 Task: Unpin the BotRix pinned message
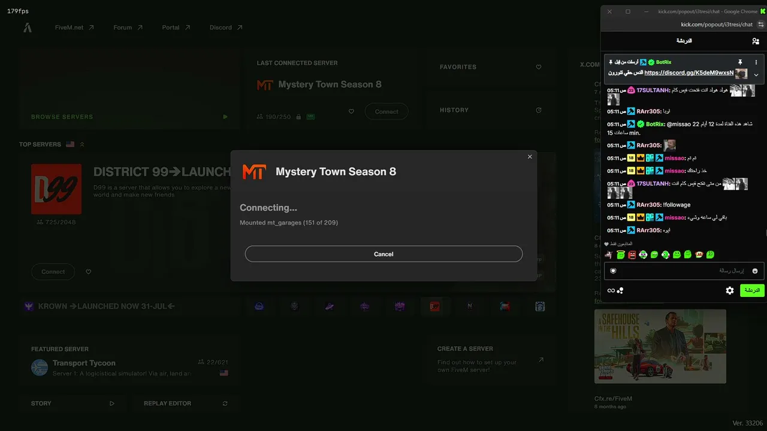(740, 62)
